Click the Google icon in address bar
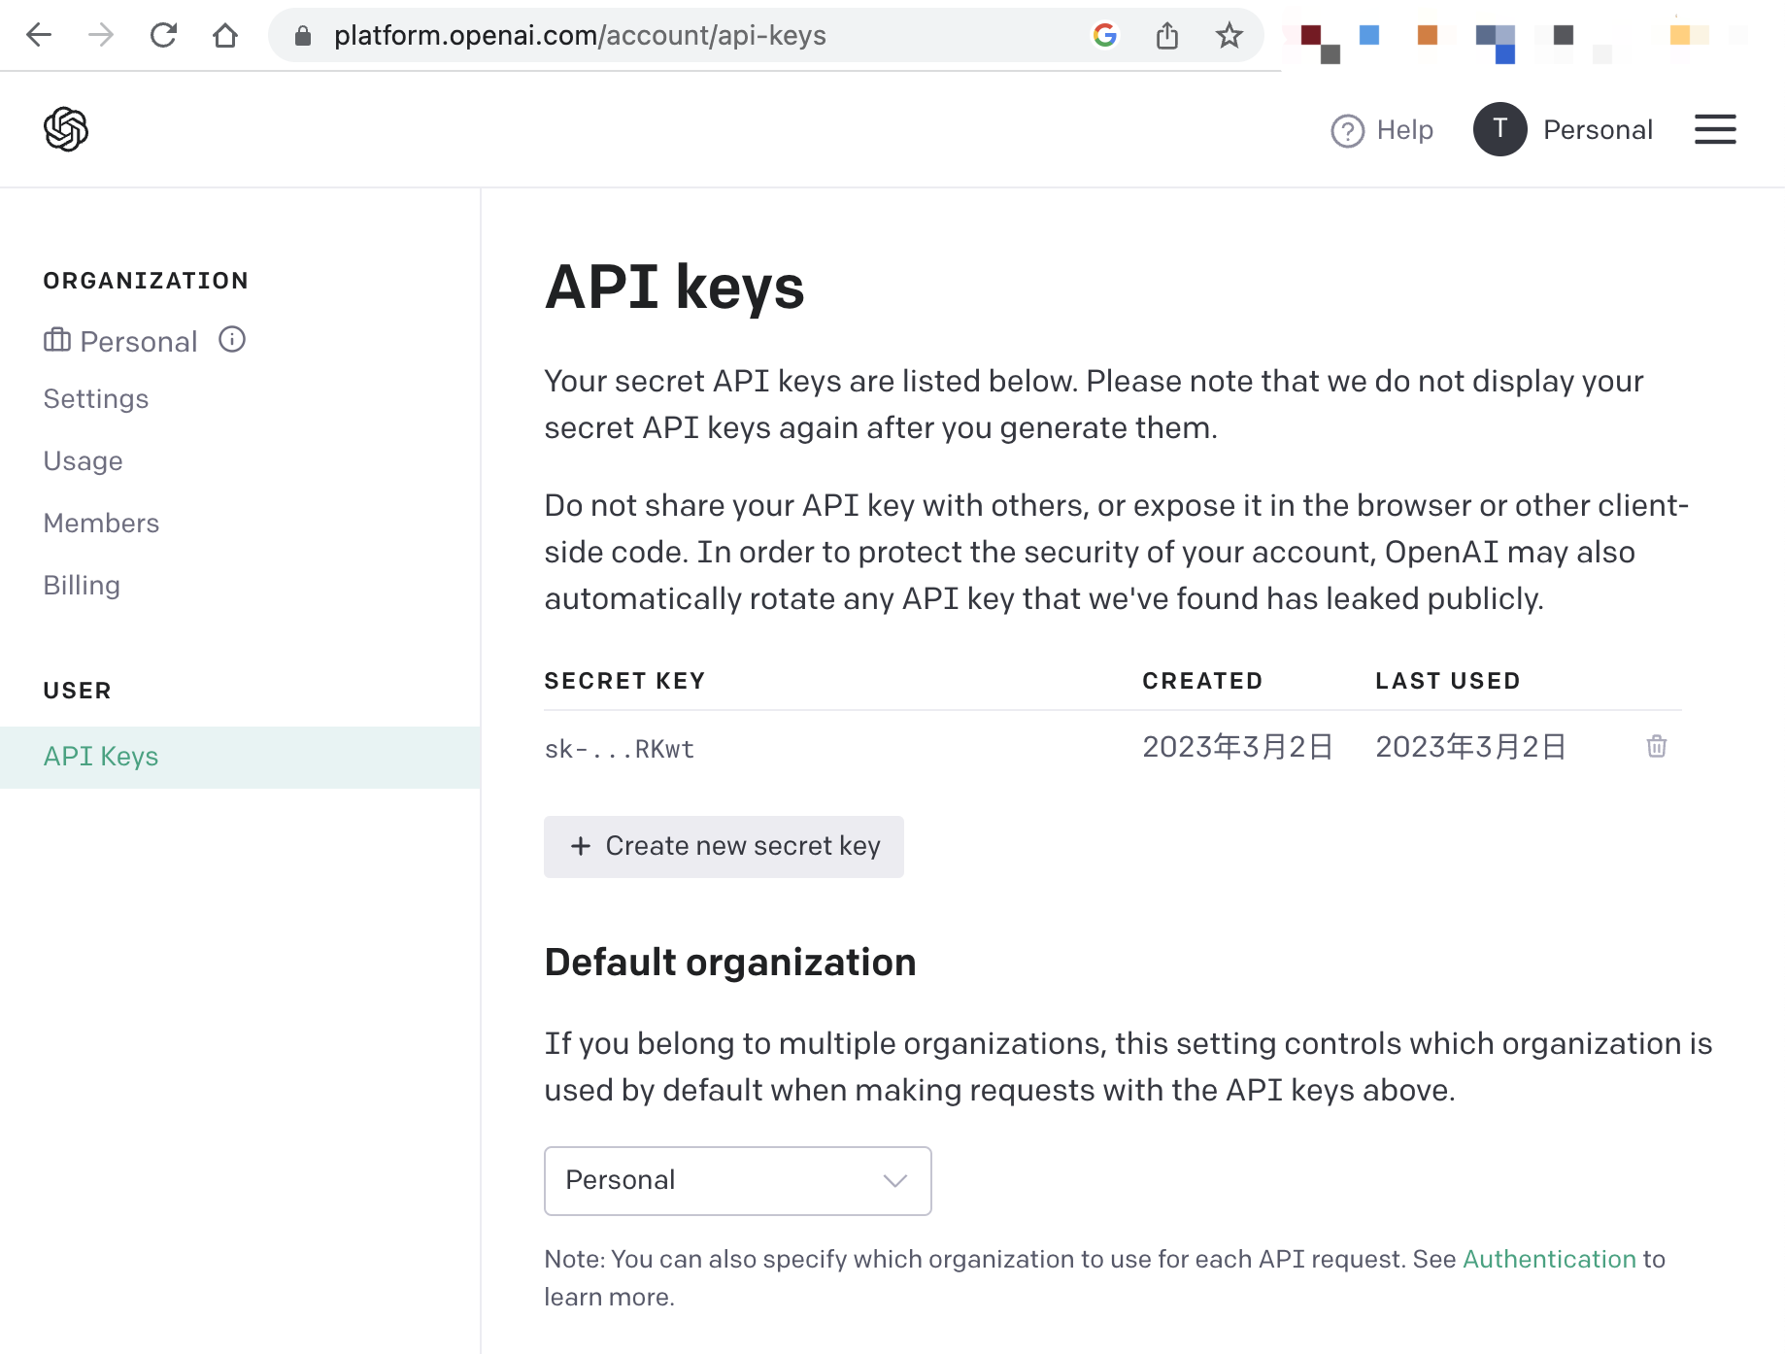1785x1354 pixels. point(1105,36)
